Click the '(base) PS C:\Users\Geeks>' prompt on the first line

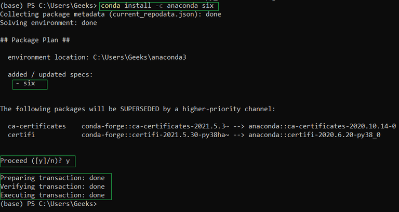tap(48, 6)
